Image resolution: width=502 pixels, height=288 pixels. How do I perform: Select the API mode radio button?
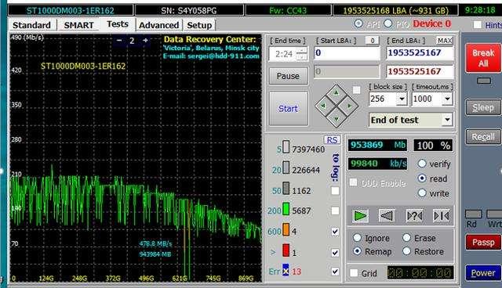click(x=358, y=23)
